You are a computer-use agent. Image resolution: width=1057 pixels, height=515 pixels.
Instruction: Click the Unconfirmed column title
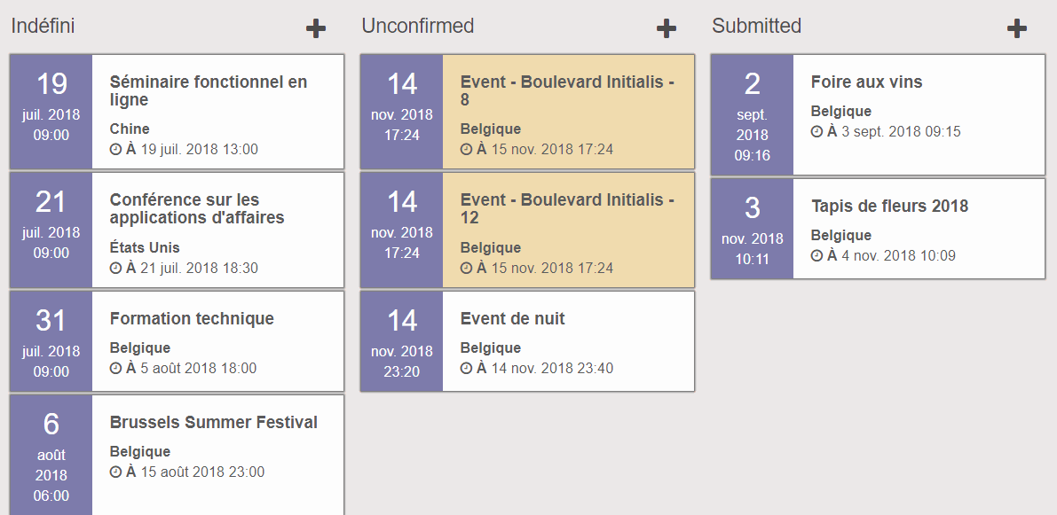tap(418, 26)
